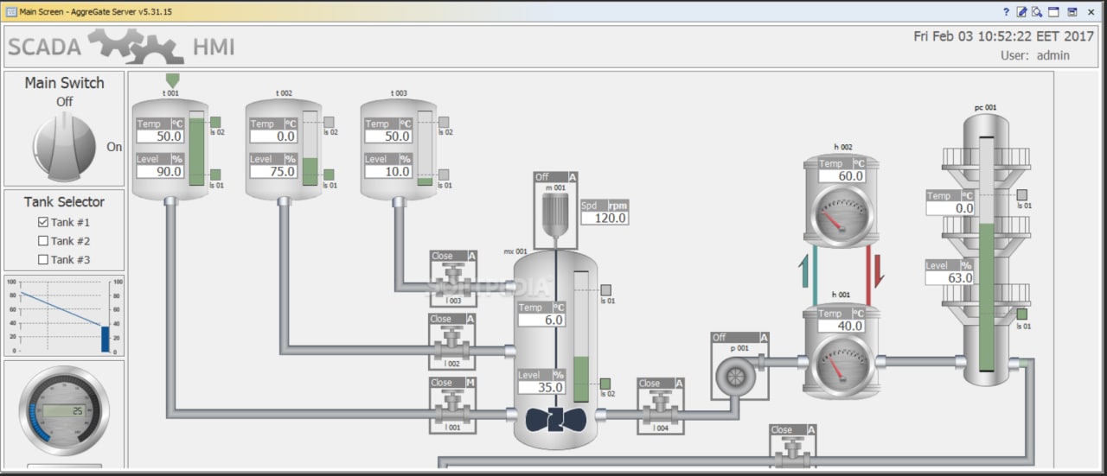The height and width of the screenshot is (476, 1107).
Task: Click the t 001 Level value 90.0
Action: (x=160, y=171)
